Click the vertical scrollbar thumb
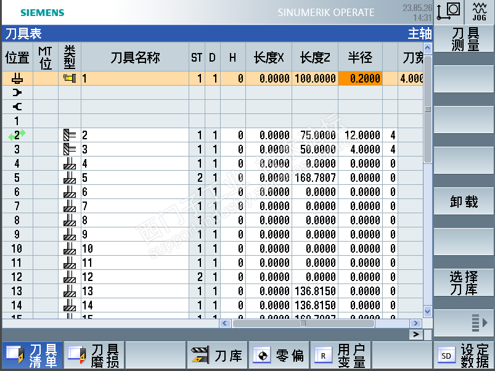The image size is (495, 371). click(x=428, y=109)
